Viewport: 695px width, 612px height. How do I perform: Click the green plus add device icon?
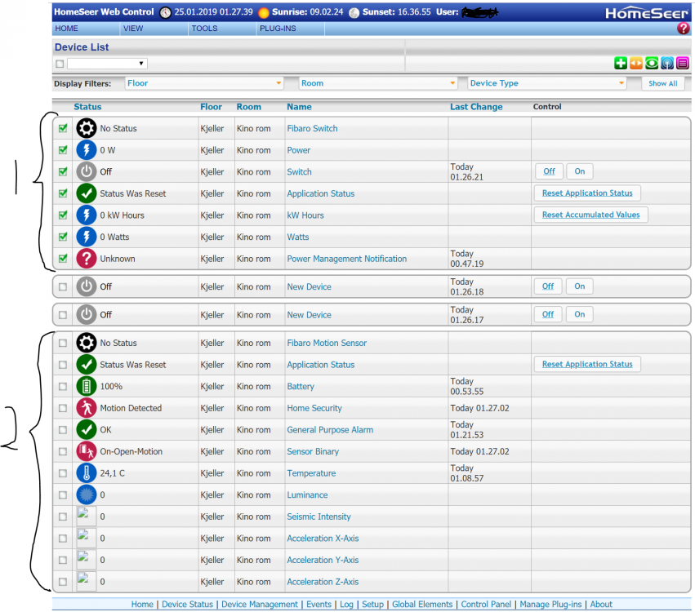click(621, 63)
